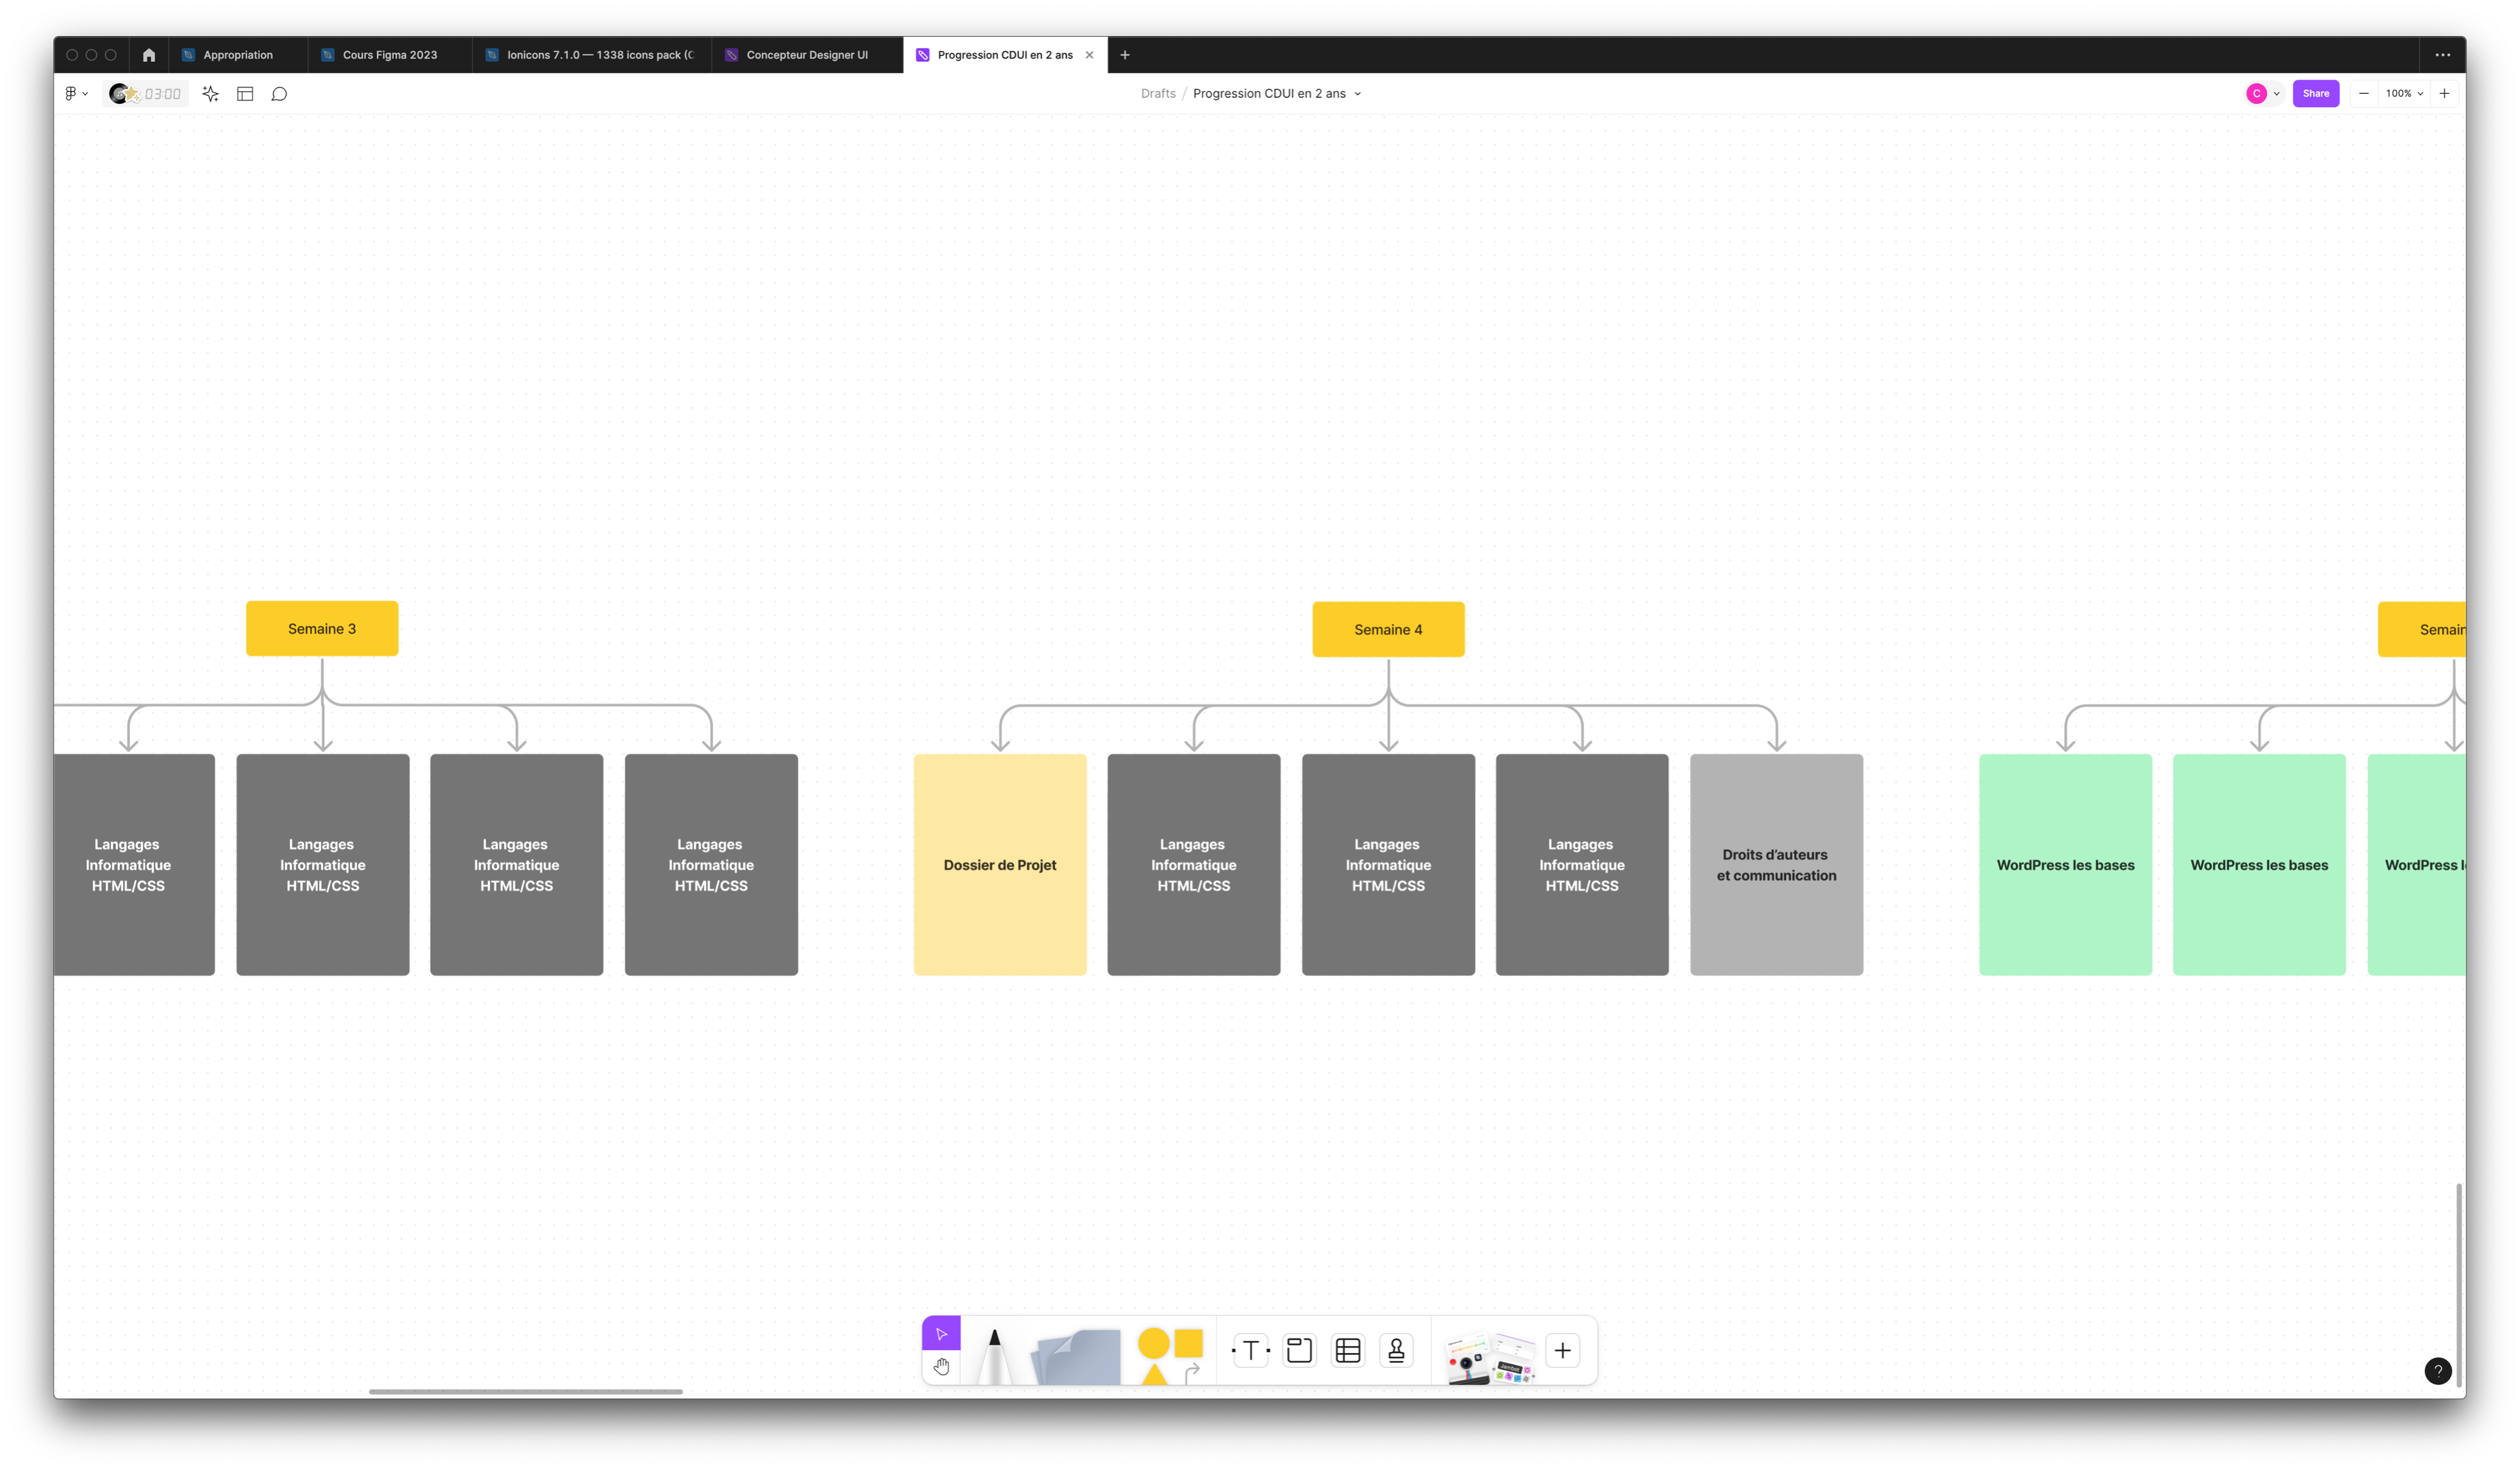Select the Hand tool
This screenshot has width=2520, height=1470.
pyautogui.click(x=941, y=1366)
